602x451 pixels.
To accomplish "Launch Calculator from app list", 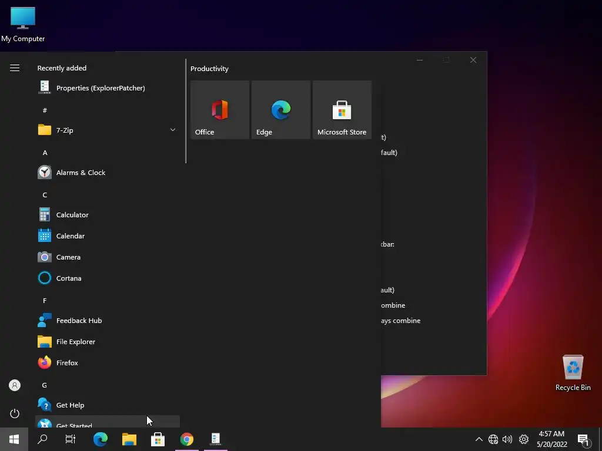I will (x=108, y=215).
